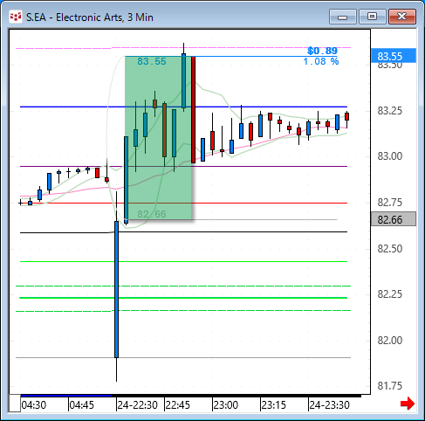Close the S.EA chart window
The height and width of the screenshot is (421, 425).
402,17
